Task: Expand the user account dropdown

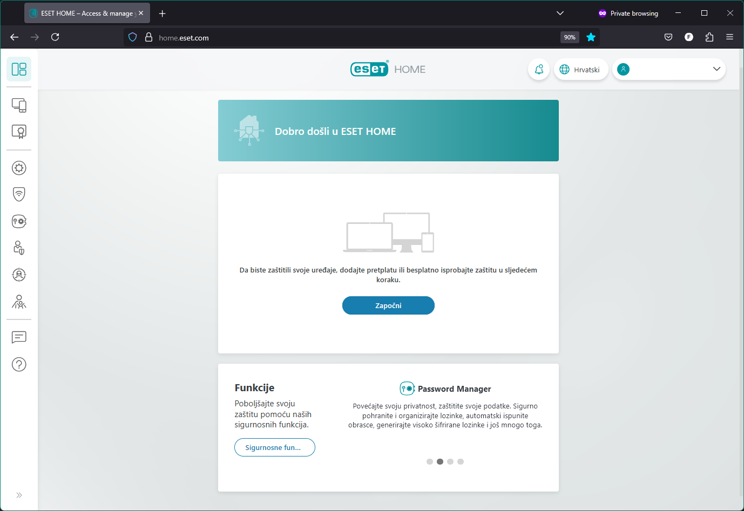Action: pos(716,69)
